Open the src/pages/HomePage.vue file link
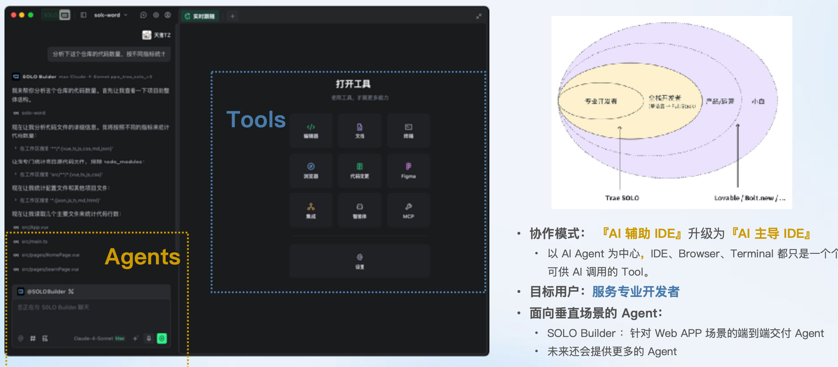The height and width of the screenshot is (367, 838). tap(51, 255)
